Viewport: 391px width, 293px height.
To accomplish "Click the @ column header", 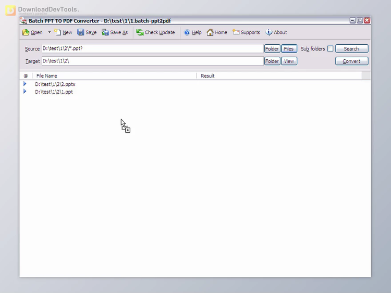I will 26,75.
